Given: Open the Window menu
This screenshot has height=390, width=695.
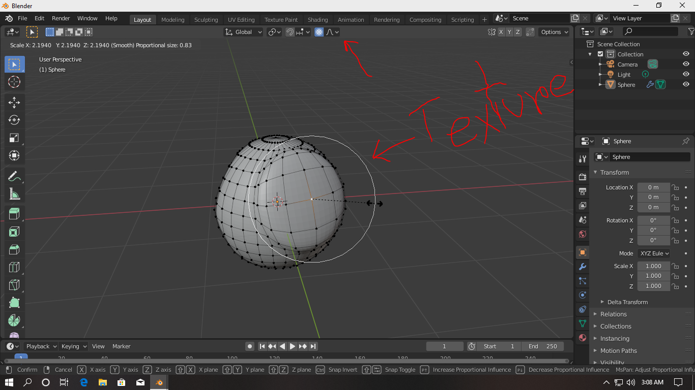Looking at the screenshot, I should click(87, 18).
